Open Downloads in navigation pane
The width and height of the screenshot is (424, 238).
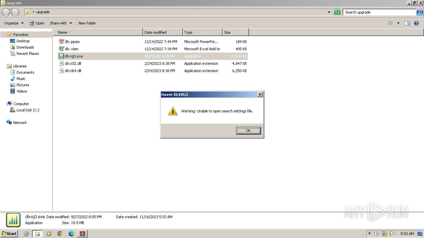click(x=25, y=47)
